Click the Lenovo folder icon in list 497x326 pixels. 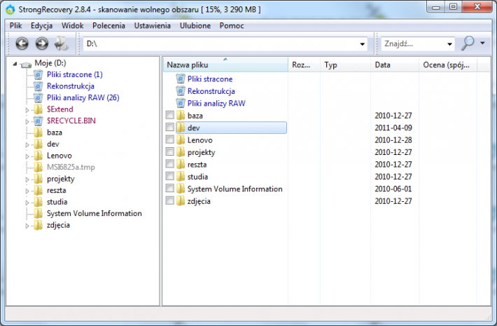[x=181, y=140]
